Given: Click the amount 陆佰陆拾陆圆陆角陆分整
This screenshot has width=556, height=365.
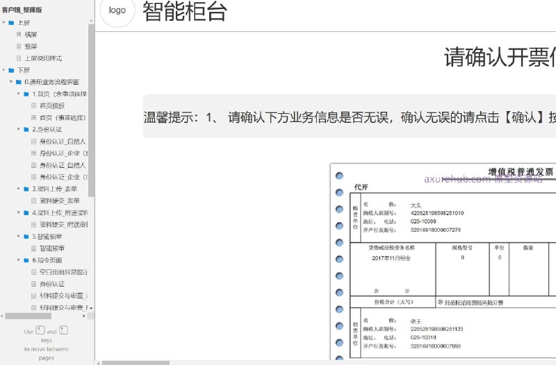Looking at the screenshot, I should coord(474,303).
